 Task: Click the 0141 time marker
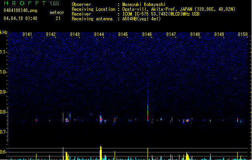27,34
